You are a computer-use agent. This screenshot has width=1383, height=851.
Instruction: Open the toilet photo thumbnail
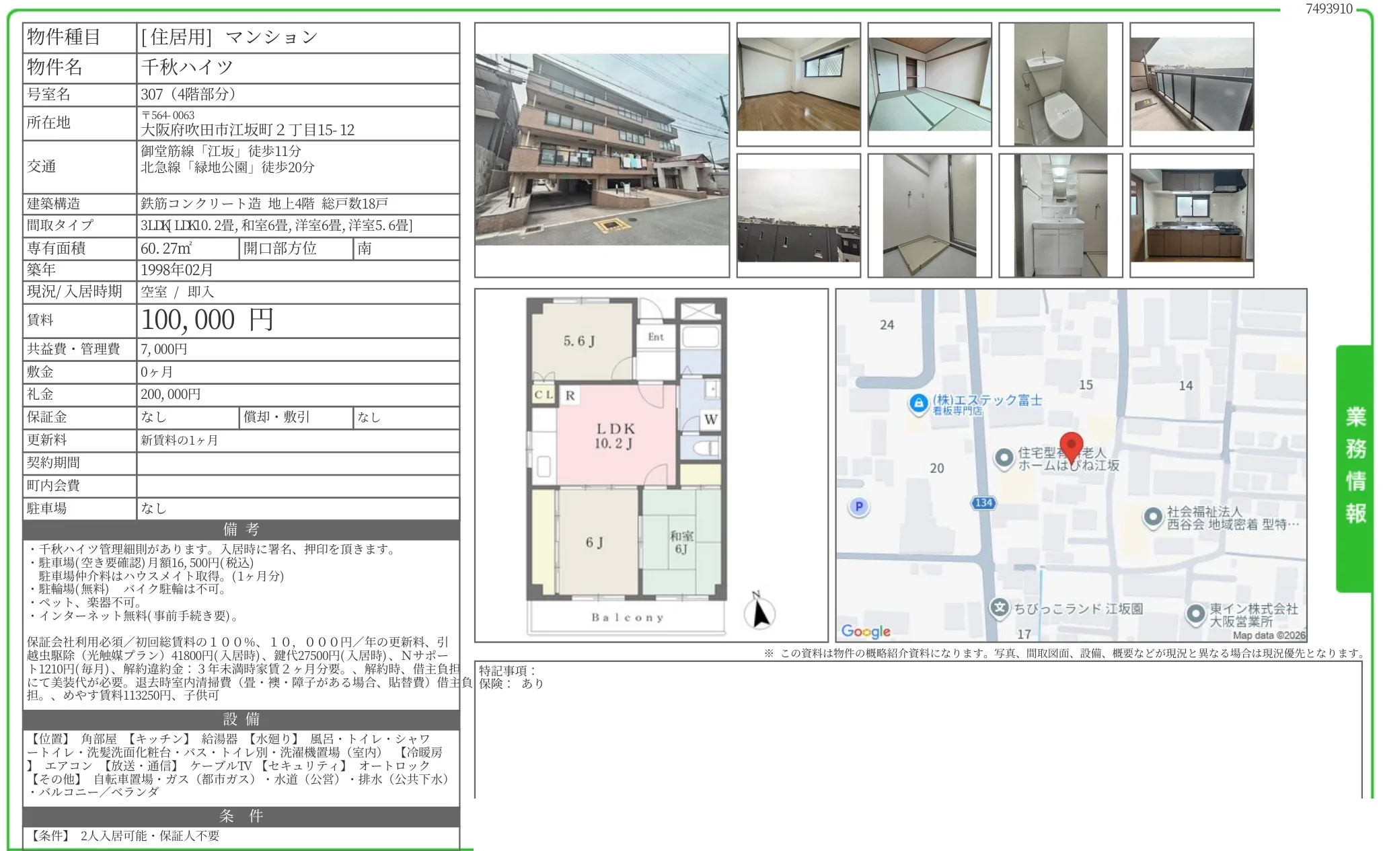1060,84
